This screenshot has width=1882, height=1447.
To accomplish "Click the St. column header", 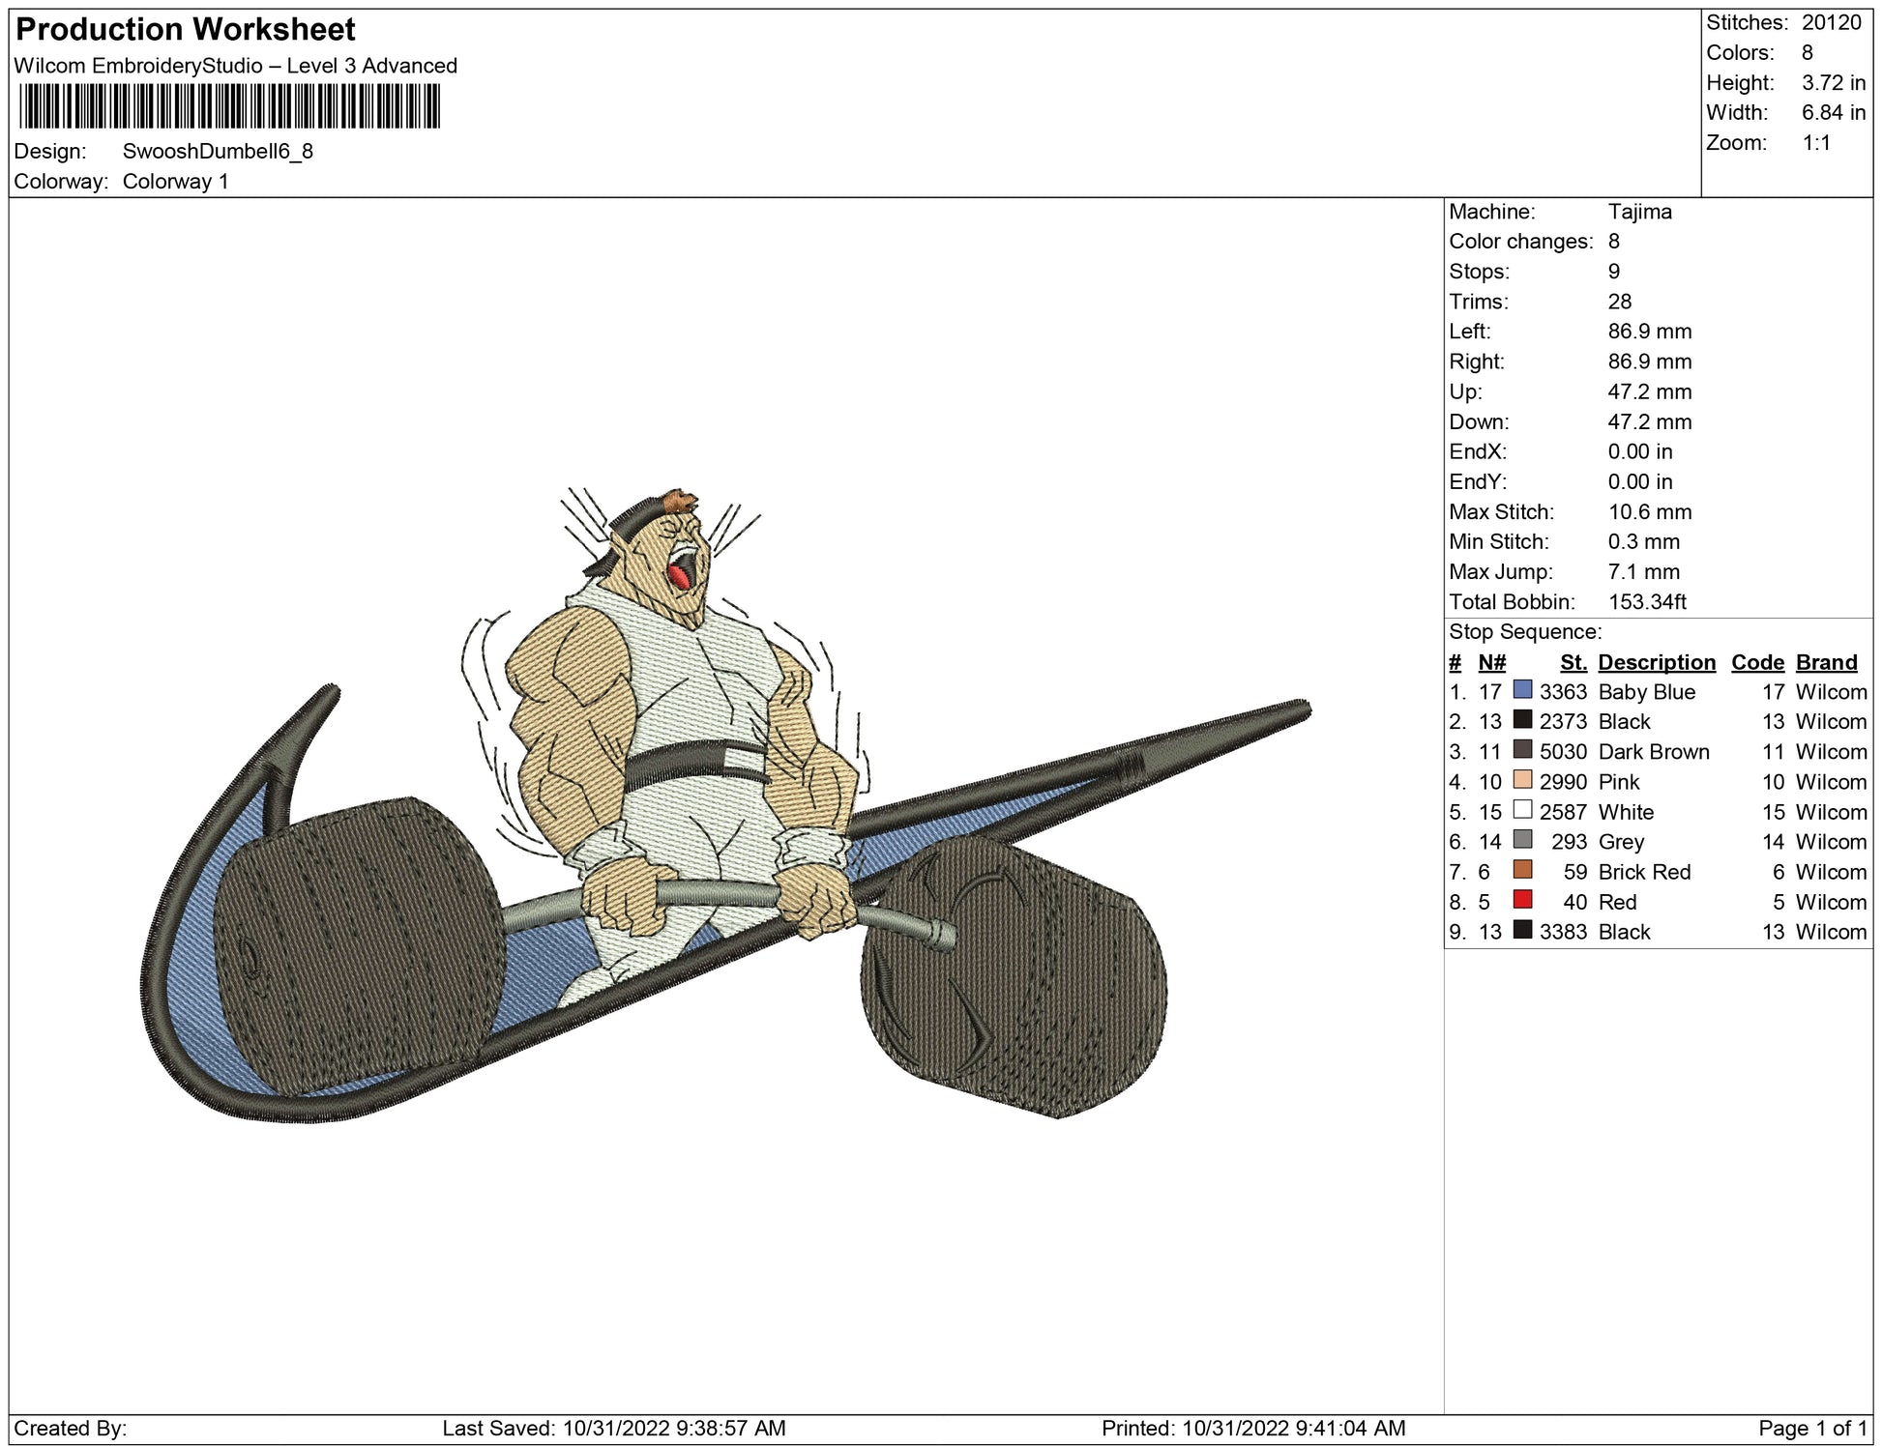I will [1573, 662].
